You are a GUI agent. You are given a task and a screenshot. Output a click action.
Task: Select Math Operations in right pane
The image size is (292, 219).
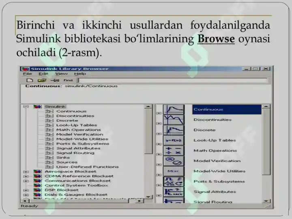pos(215,150)
